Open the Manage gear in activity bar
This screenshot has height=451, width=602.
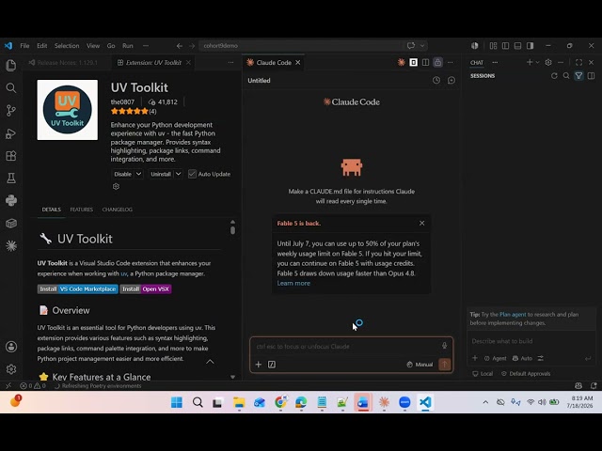pyautogui.click(x=11, y=369)
